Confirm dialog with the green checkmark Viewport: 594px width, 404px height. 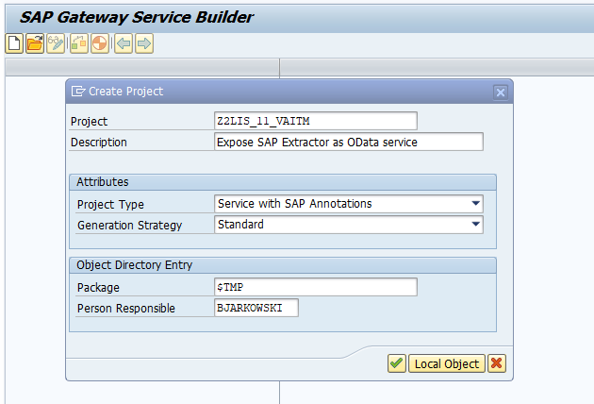397,363
